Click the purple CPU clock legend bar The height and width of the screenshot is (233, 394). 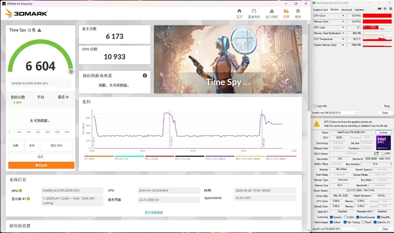(220, 156)
